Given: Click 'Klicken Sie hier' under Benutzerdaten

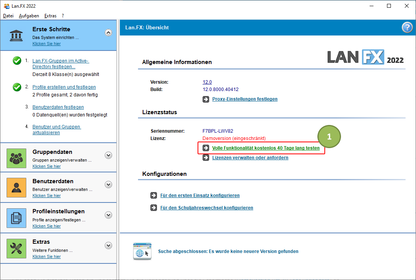Looking at the screenshot, I should click(46, 196).
